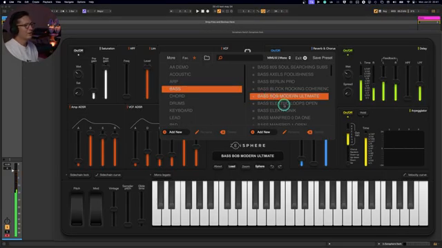Toggle Ableton Key map mode
This screenshot has width=442, height=248.
pos(385,11)
